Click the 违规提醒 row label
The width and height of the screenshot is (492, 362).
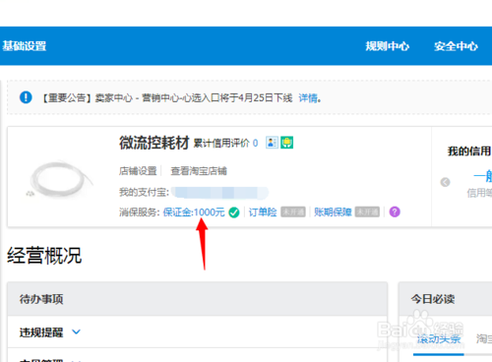[41, 332]
